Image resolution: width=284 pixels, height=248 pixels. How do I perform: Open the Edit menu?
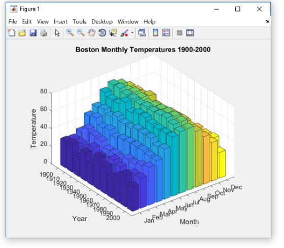click(x=27, y=22)
